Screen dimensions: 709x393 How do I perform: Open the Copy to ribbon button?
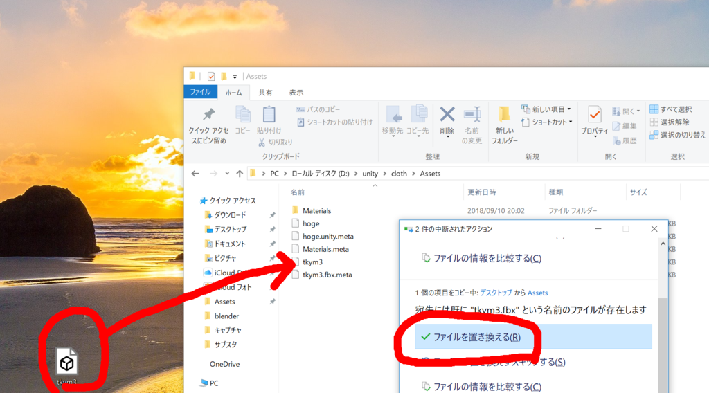tap(417, 120)
